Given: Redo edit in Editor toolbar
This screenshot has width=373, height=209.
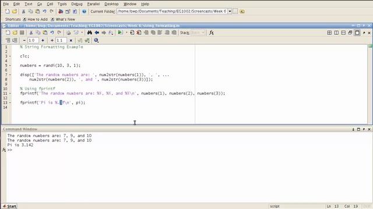Looking at the screenshot, I should coord(59,33).
